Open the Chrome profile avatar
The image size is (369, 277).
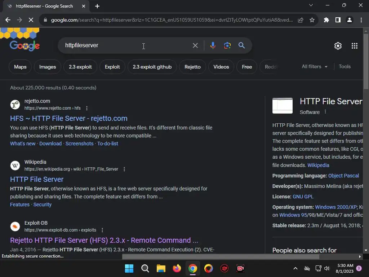[x=350, y=20]
